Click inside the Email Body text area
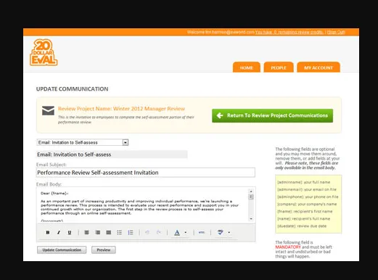 point(143,205)
